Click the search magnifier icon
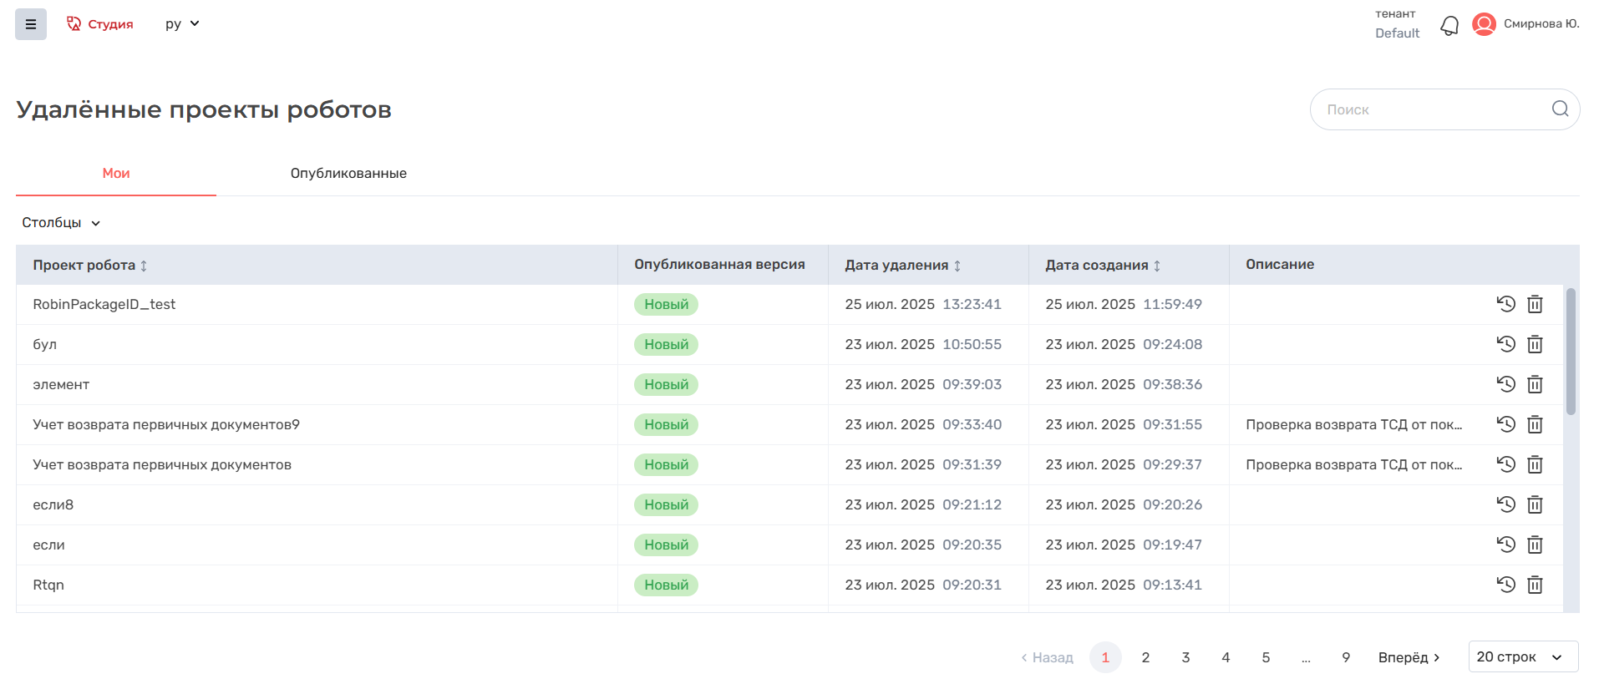1599x684 pixels. pyautogui.click(x=1560, y=109)
